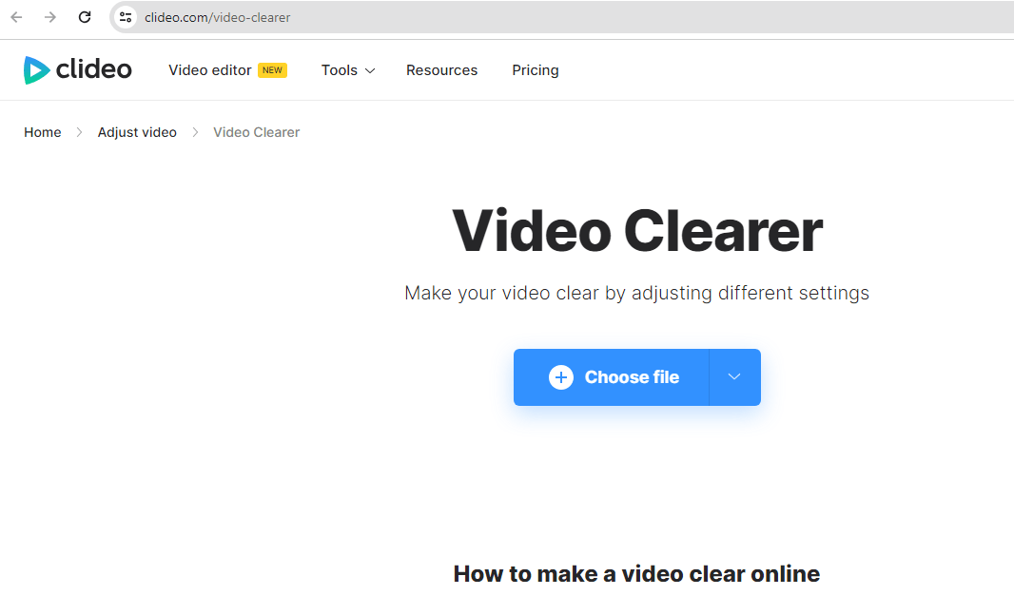This screenshot has height=615, width=1014.
Task: Expand the Tools menu chevron
Action: [370, 69]
